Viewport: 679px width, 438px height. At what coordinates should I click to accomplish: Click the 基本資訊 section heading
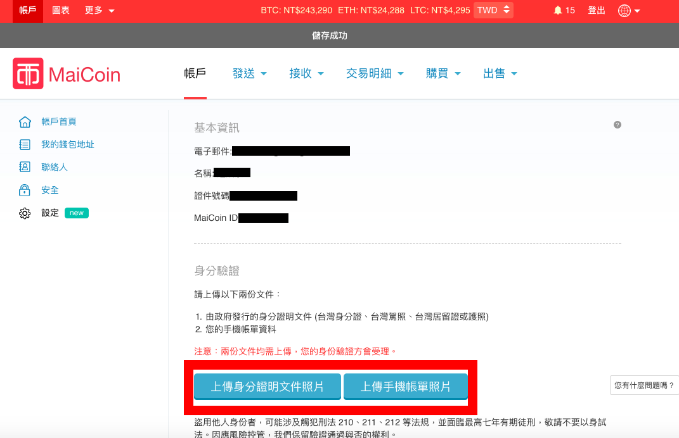click(x=217, y=128)
